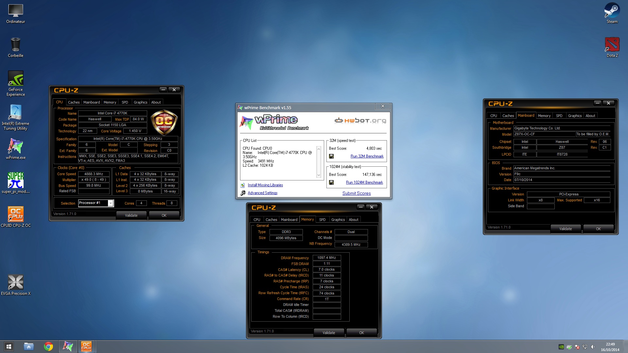The width and height of the screenshot is (628, 353).
Task: Open Graphics tab in memory CPU-Z window
Action: (x=338, y=220)
